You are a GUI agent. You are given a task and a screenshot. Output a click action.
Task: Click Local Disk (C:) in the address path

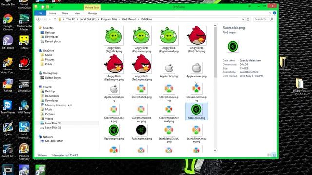(88, 19)
